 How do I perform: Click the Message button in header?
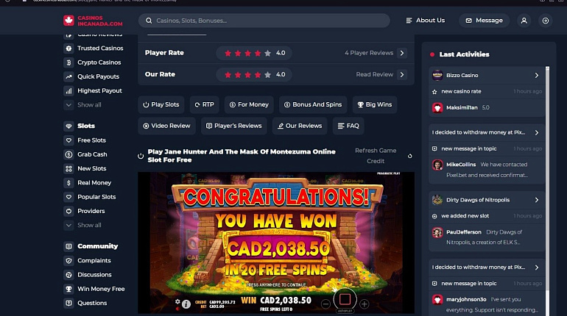pyautogui.click(x=485, y=21)
